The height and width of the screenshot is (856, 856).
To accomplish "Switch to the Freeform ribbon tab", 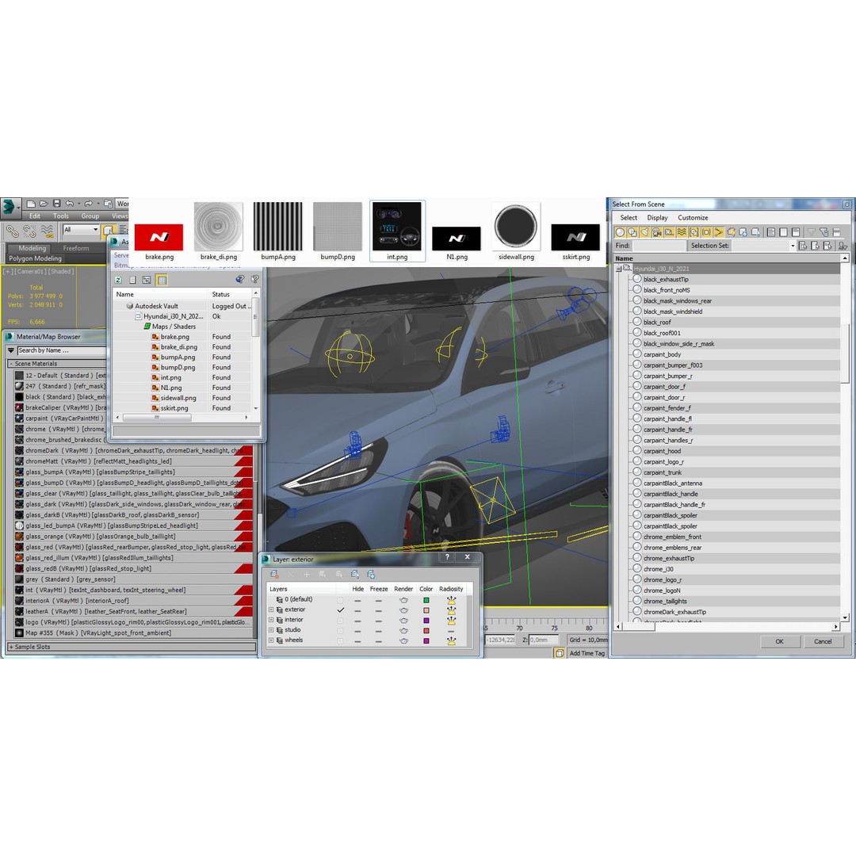I will (x=76, y=248).
